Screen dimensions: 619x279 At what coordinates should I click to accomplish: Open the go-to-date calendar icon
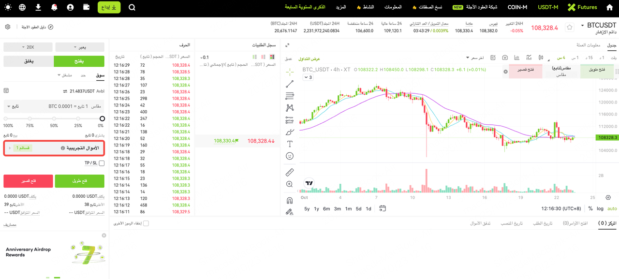[383, 208]
